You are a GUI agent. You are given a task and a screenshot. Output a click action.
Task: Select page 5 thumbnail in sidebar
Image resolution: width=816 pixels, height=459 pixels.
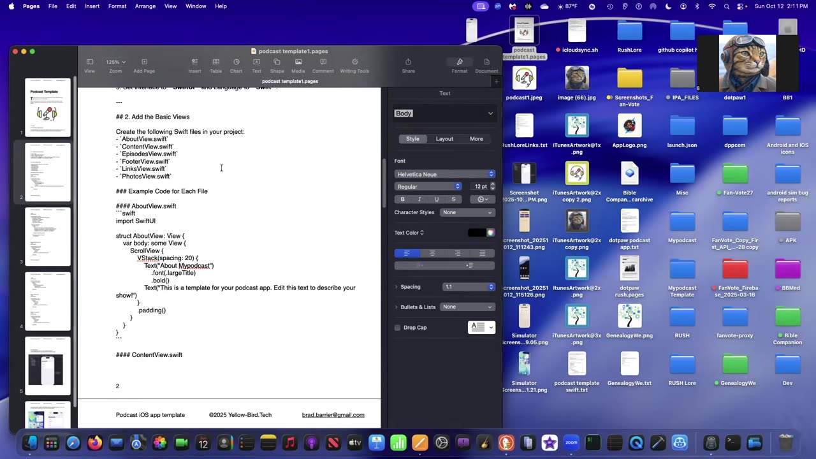tap(48, 366)
